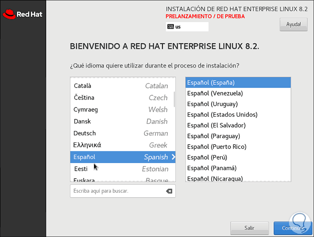Select Dansk Danish language
Viewport: 314px width, 237px height.
(x=123, y=121)
